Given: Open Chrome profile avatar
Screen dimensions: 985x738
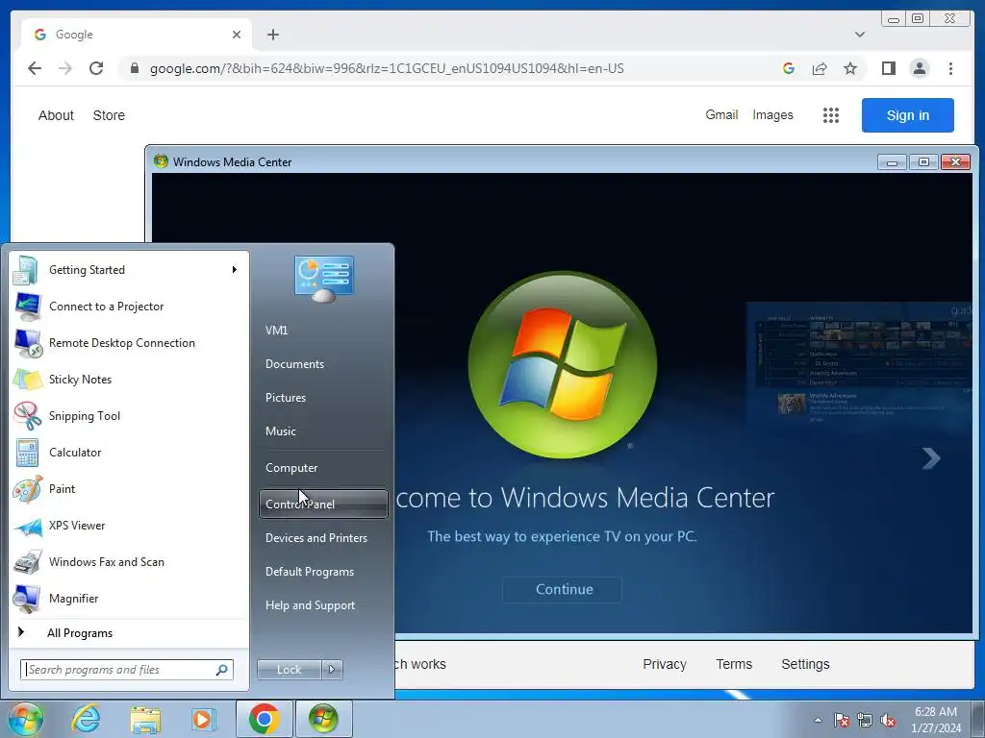Looking at the screenshot, I should click(x=919, y=68).
